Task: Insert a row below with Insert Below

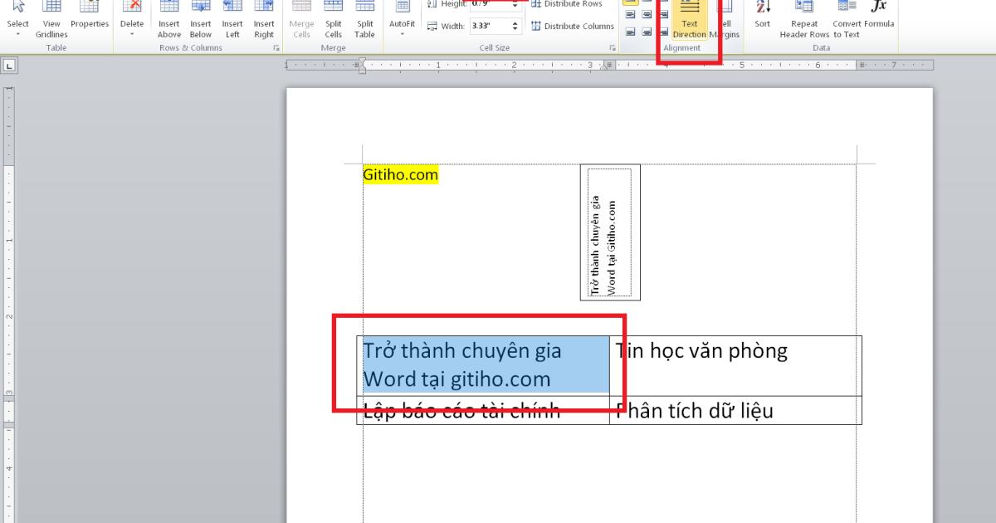Action: (201, 19)
